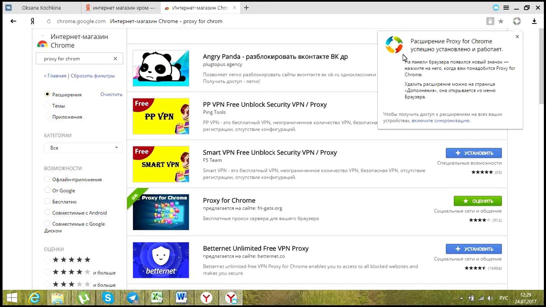
Task: Switch to интернет магазин хром tab
Action: coord(120,8)
